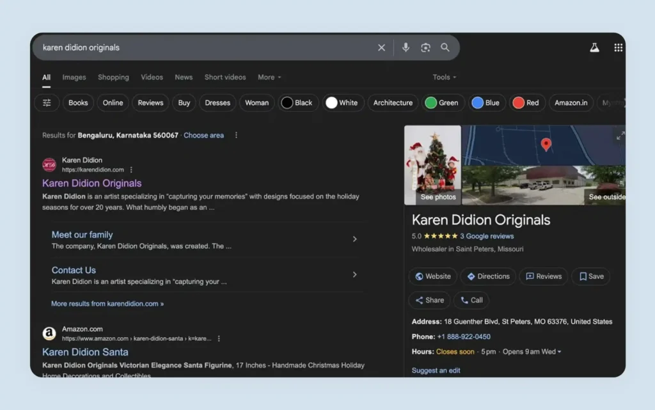Filter by the Black color chip
This screenshot has height=410, width=655.
click(298, 103)
